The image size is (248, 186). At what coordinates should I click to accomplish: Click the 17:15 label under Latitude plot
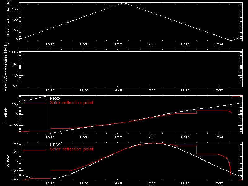click(x=185, y=184)
